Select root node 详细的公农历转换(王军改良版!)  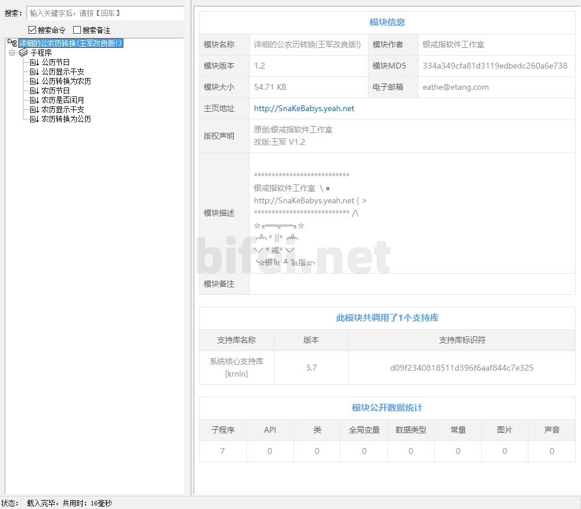pyautogui.click(x=71, y=43)
